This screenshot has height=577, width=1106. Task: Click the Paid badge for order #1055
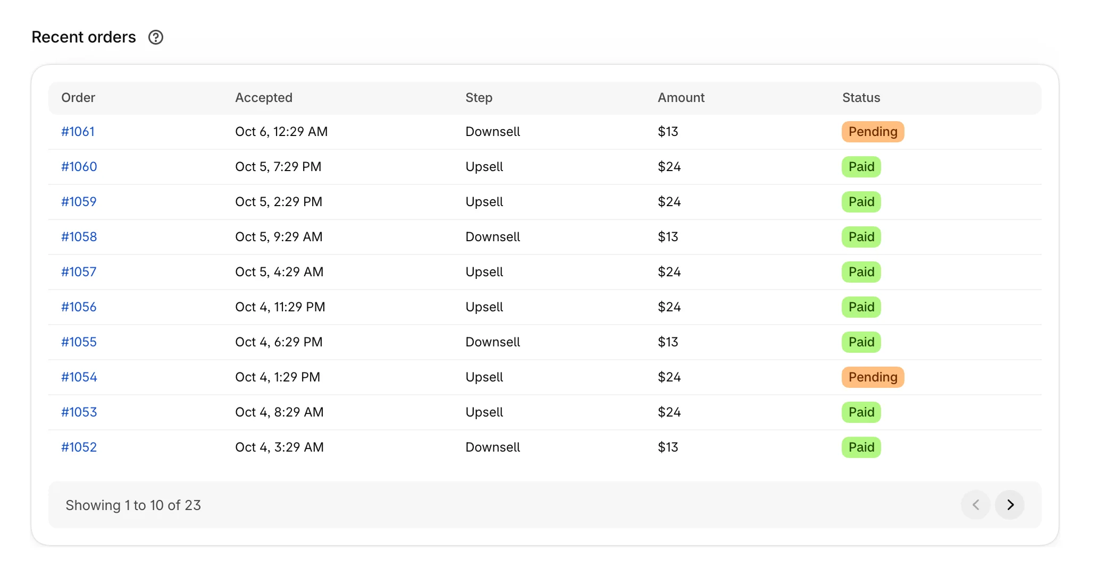(x=861, y=342)
